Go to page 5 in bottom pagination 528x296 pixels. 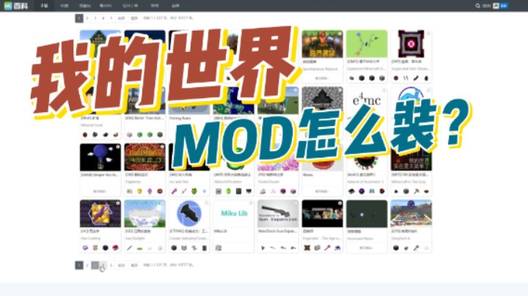point(111,265)
